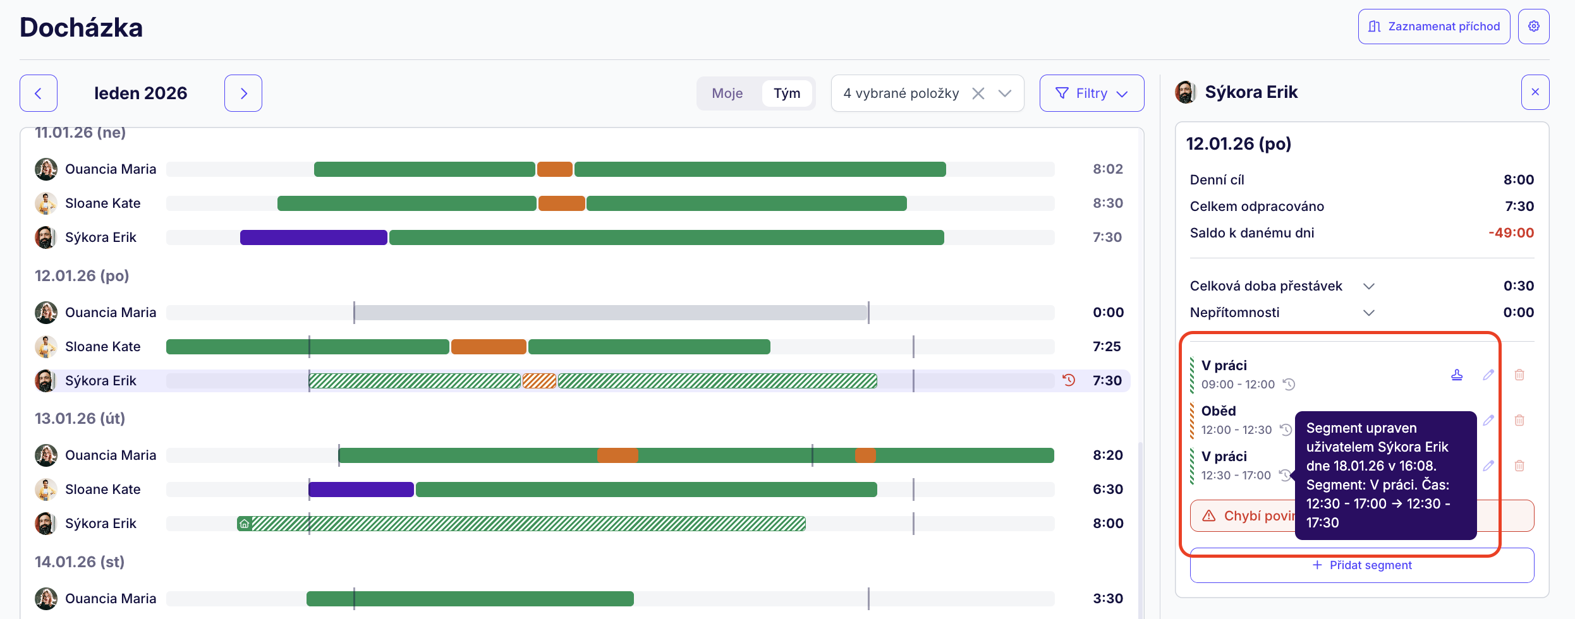Go to next month after leden 2026

pyautogui.click(x=243, y=93)
